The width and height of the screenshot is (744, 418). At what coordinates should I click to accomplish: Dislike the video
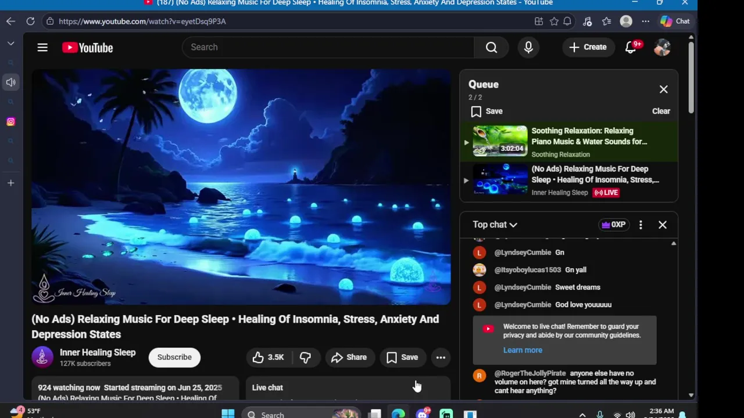305,357
